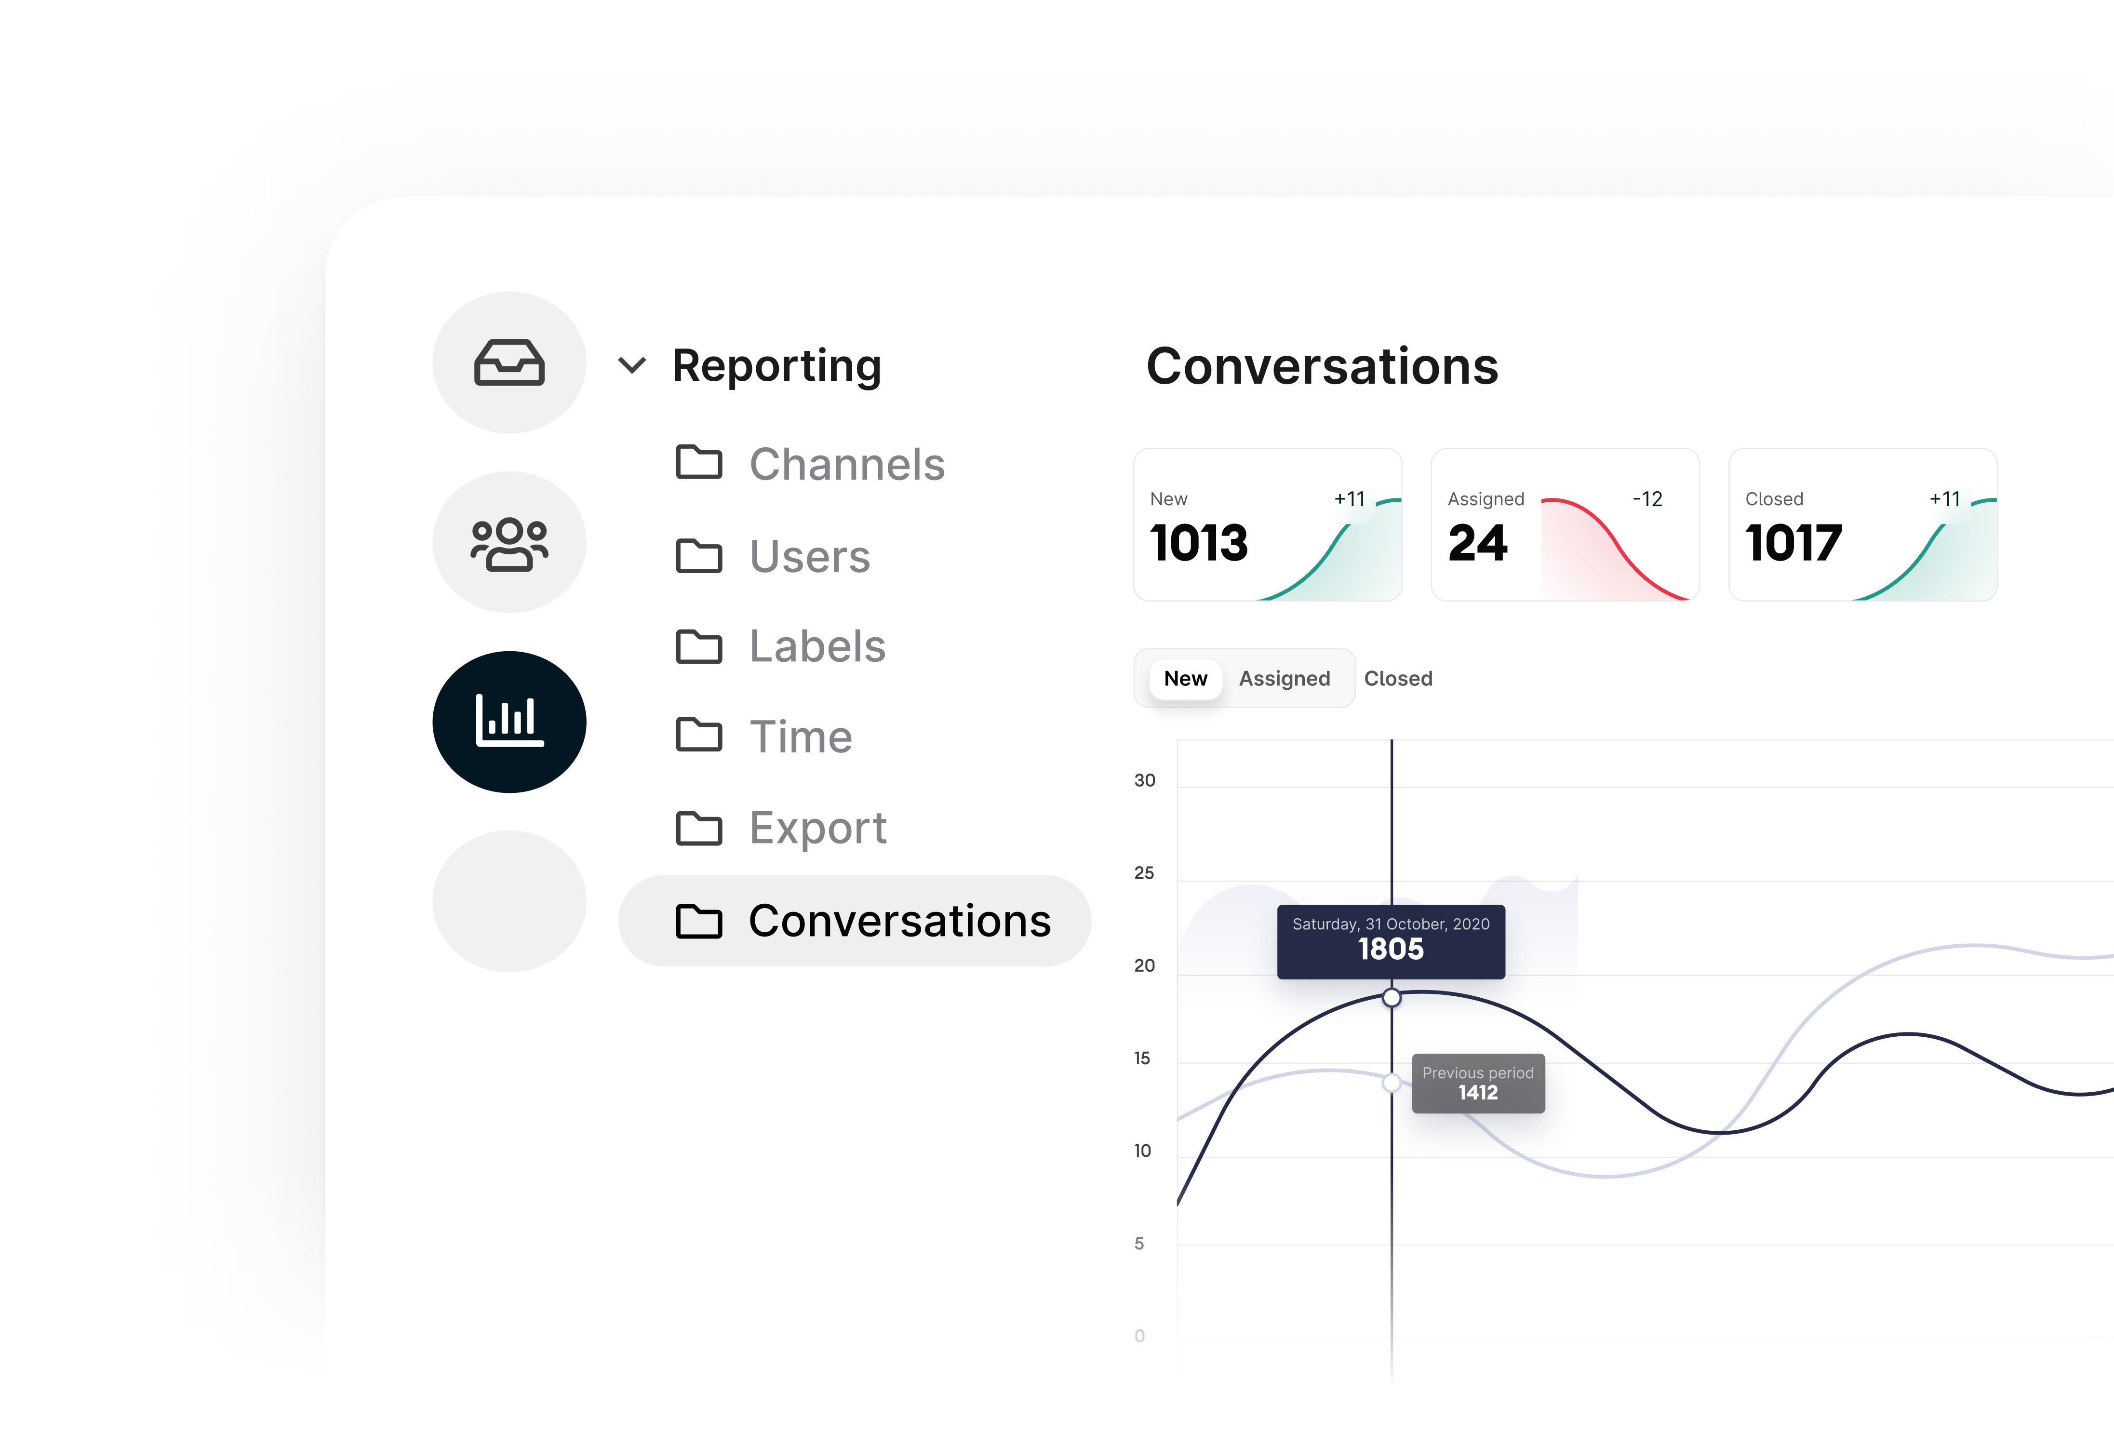Open the Time report menu item
The image size is (2114, 1446).
[x=800, y=736]
